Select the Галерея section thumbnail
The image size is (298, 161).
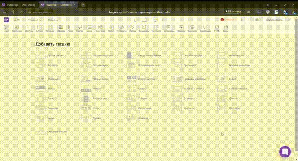pos(131,98)
